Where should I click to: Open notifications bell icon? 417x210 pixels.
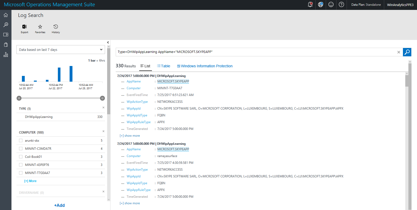tap(310, 4)
